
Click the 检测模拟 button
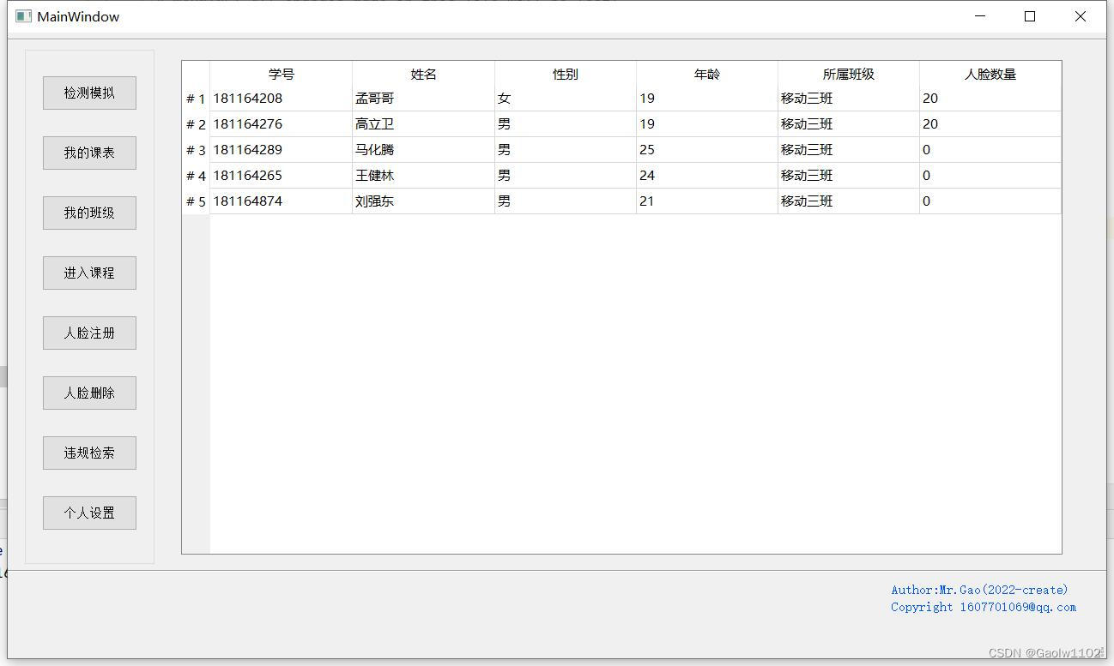89,93
